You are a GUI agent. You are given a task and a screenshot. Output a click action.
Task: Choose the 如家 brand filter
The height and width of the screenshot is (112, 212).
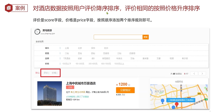click(80, 59)
